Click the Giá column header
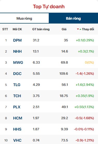The height and width of the screenshot is (144, 98). click(x=64, y=29)
